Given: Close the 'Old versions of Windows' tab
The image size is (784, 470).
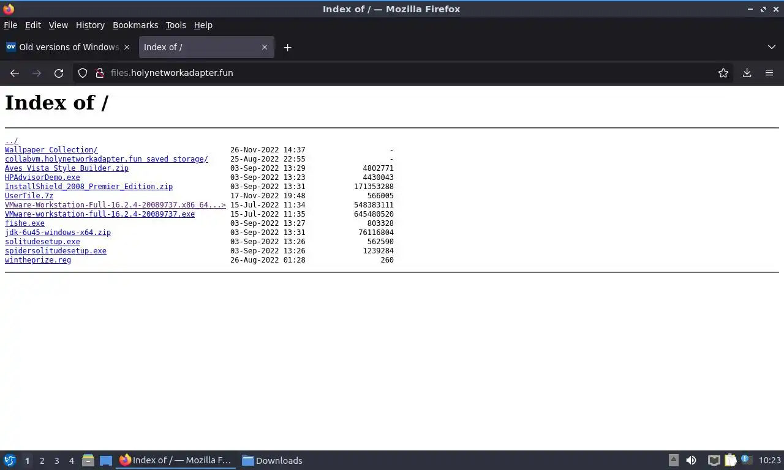Looking at the screenshot, I should point(127,47).
